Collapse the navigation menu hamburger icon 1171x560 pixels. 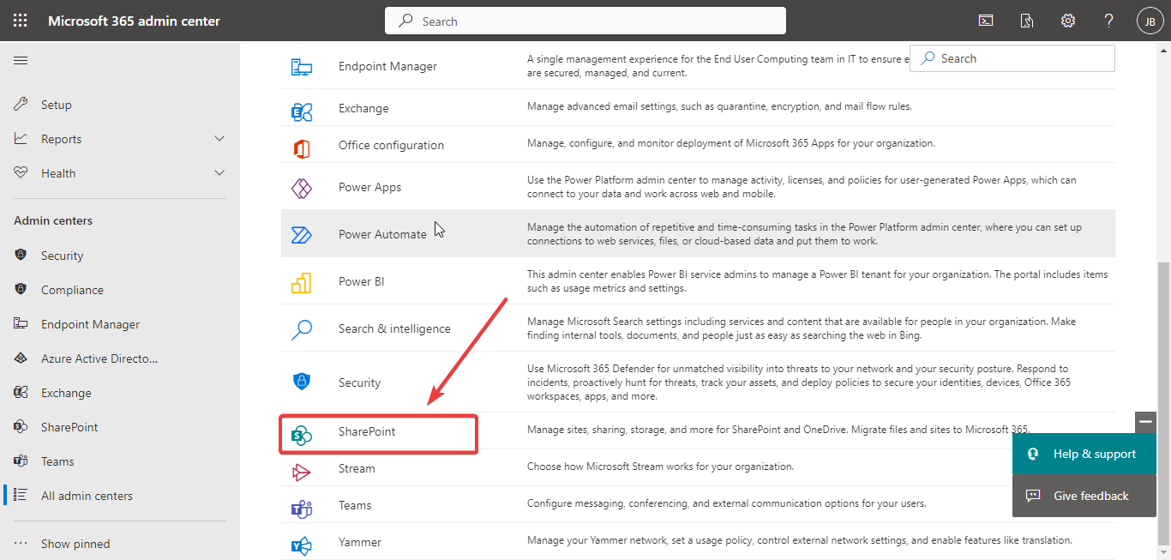coord(21,60)
